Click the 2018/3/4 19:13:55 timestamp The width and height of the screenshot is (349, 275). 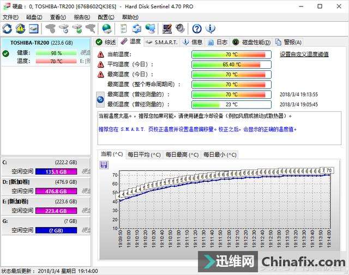(x=299, y=94)
